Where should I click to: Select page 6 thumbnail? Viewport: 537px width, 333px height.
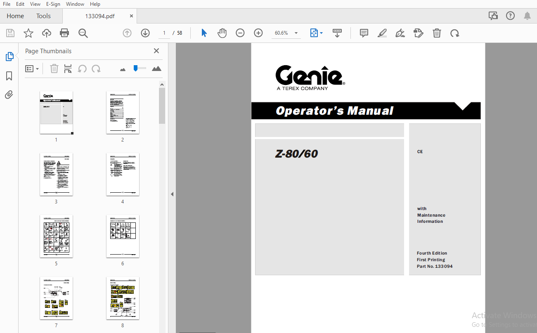[x=123, y=236]
